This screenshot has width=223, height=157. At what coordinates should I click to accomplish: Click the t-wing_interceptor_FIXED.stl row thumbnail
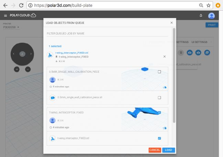pyautogui.click(x=52, y=139)
